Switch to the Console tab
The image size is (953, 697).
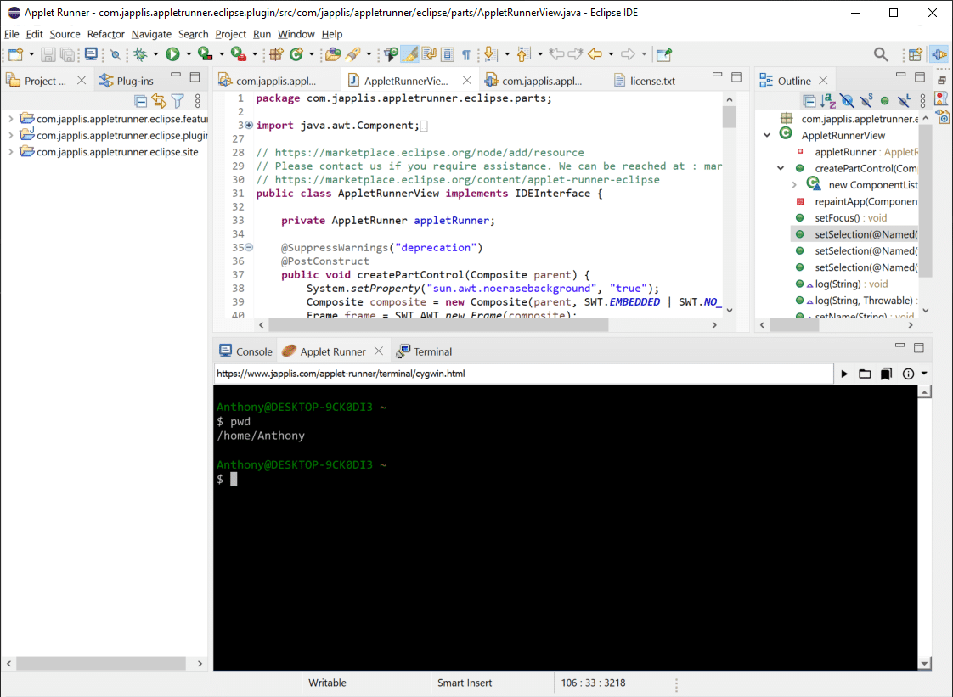click(245, 351)
